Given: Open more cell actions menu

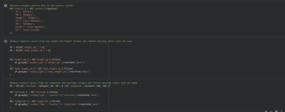Looking at the screenshot, I should 282,111.
